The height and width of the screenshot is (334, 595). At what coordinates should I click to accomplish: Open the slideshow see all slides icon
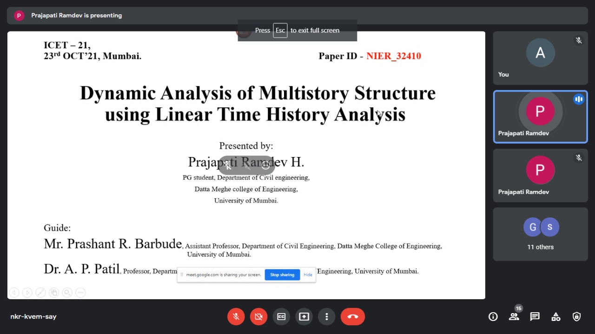click(54, 292)
